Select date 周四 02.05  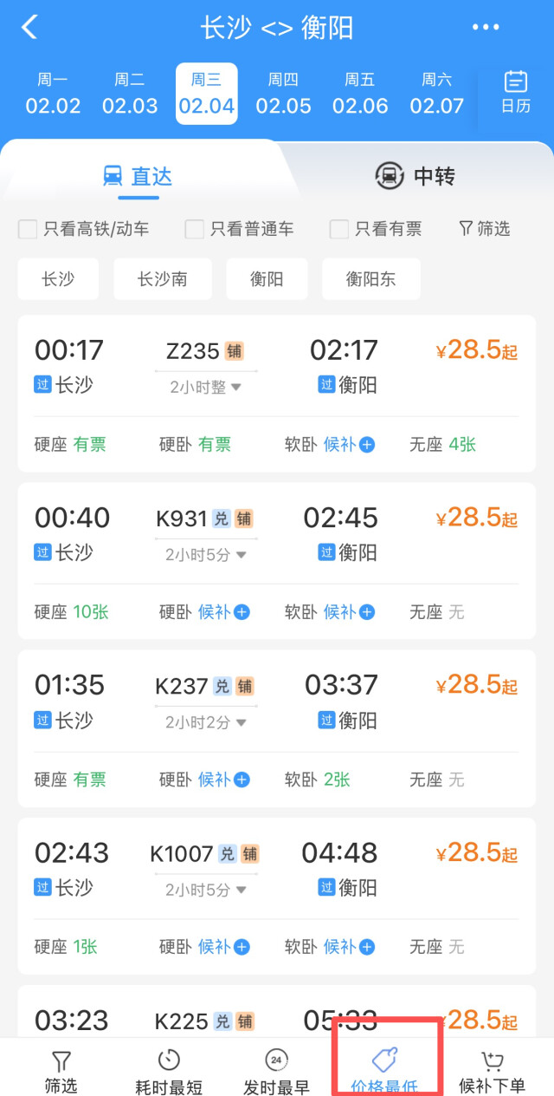pos(283,94)
